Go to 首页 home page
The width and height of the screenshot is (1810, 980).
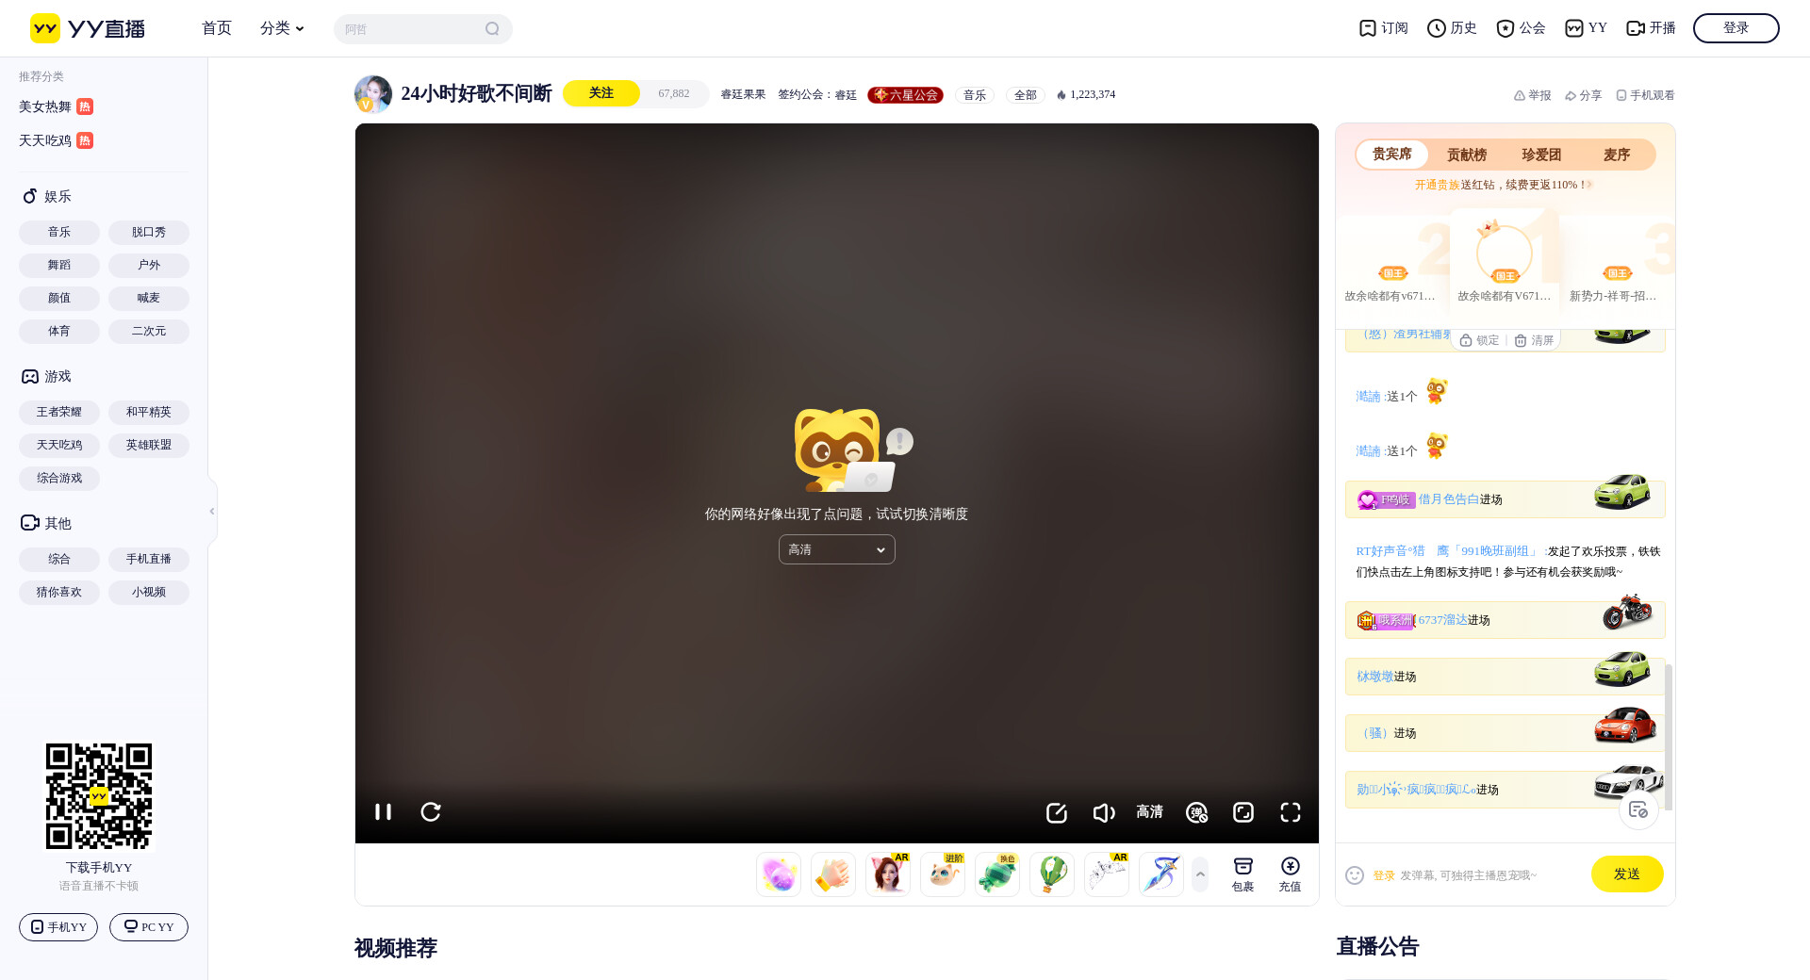coord(217,28)
